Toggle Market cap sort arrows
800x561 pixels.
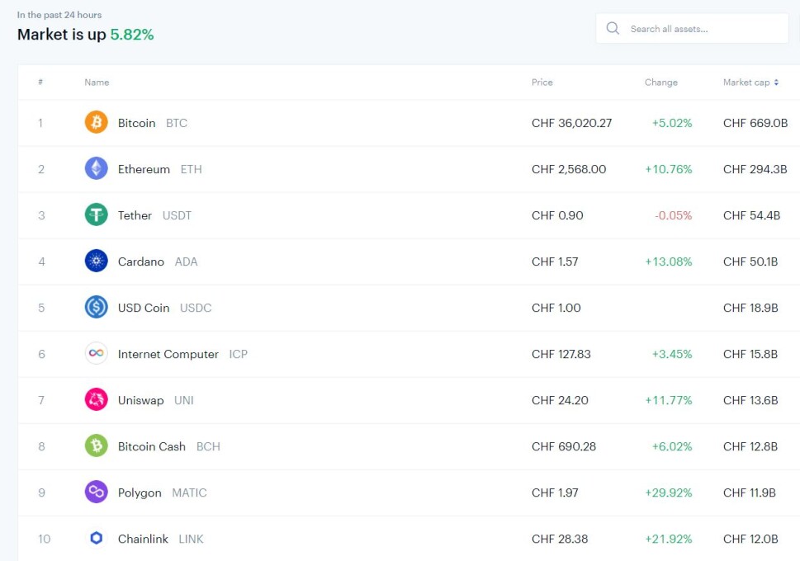pos(776,82)
